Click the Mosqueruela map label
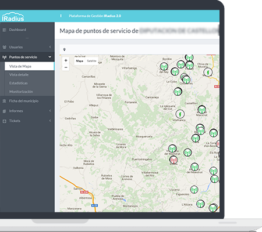 pyautogui.click(x=144, y=136)
